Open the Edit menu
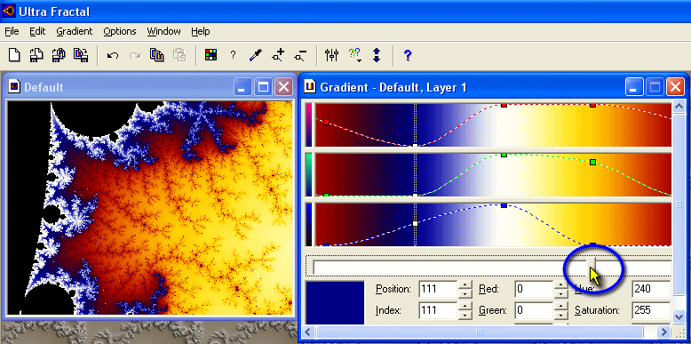691x344 pixels. (x=37, y=31)
